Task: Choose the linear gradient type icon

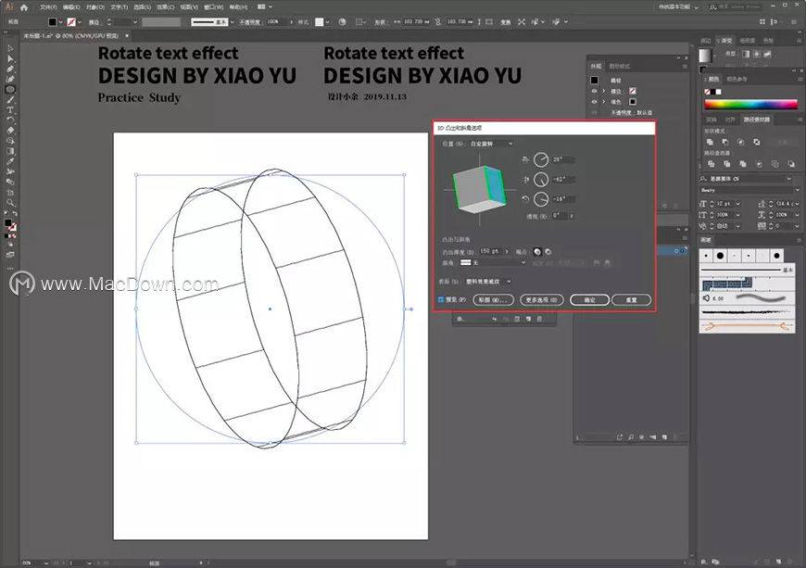Action: (746, 54)
